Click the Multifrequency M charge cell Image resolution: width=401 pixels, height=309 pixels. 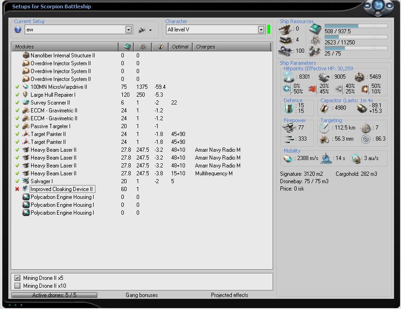[214, 173]
